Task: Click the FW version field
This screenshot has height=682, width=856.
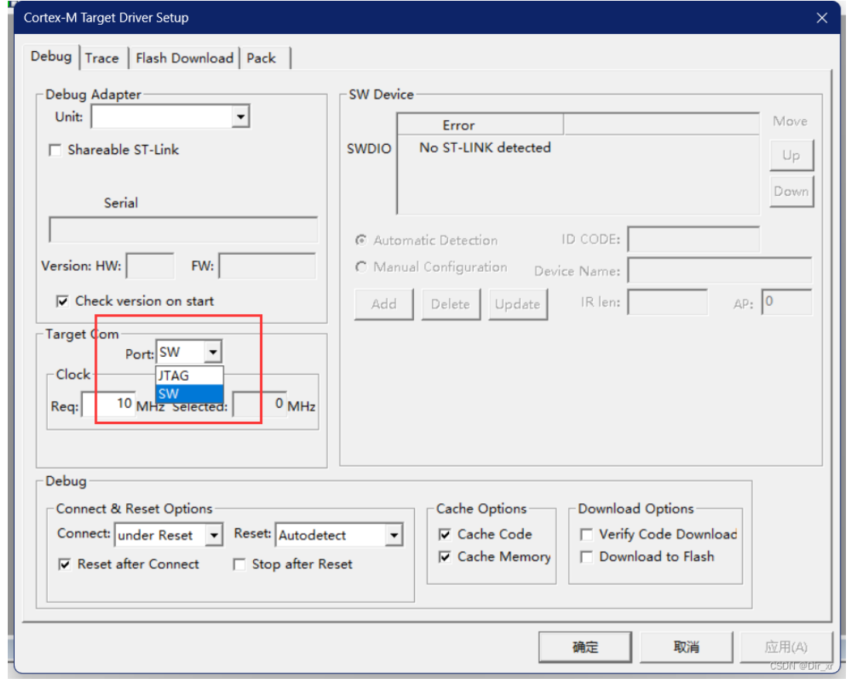Action: point(267,266)
